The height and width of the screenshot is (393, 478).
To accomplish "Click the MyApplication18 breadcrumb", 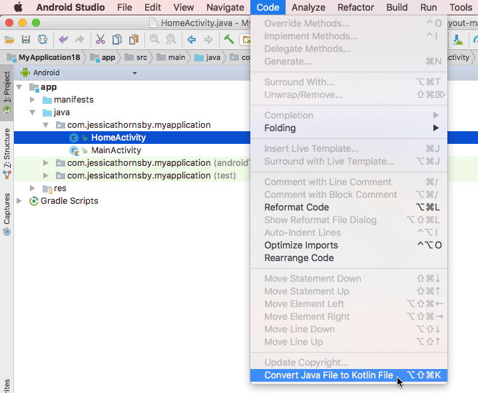I will pos(44,57).
